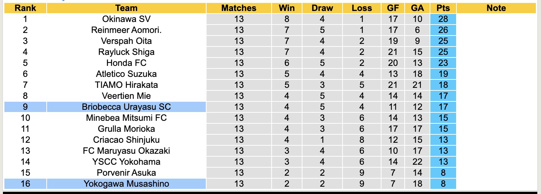The width and height of the screenshot is (541, 194).
Task: Select the Honda FC team row
Action: 126,63
